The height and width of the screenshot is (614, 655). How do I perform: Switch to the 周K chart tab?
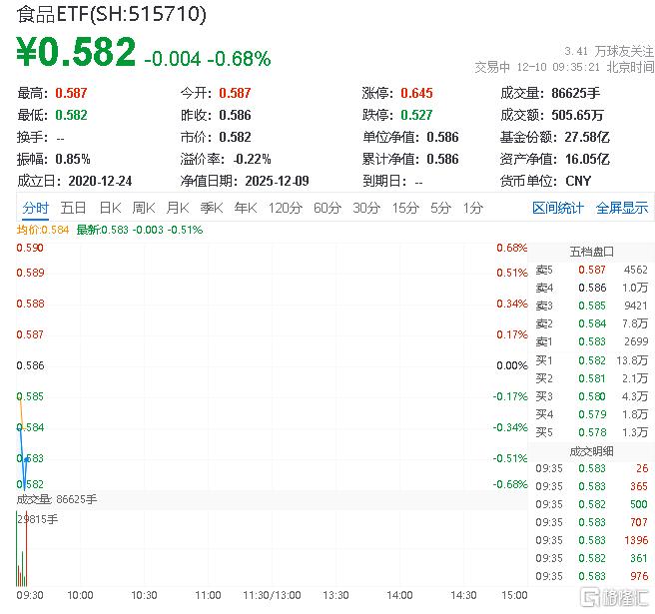tap(144, 208)
